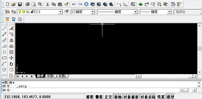Toggle 栅格 grid display button
Image resolution: width=202 pixels, height=99 pixels.
click(x=99, y=97)
